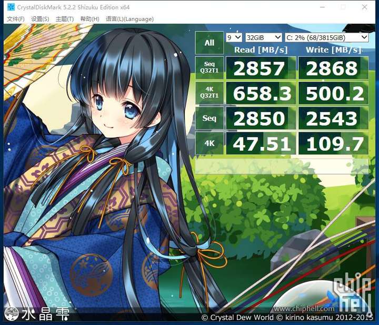This screenshot has width=379, height=325.
Task: Start the Seq Q32T1 test
Action: (210, 67)
